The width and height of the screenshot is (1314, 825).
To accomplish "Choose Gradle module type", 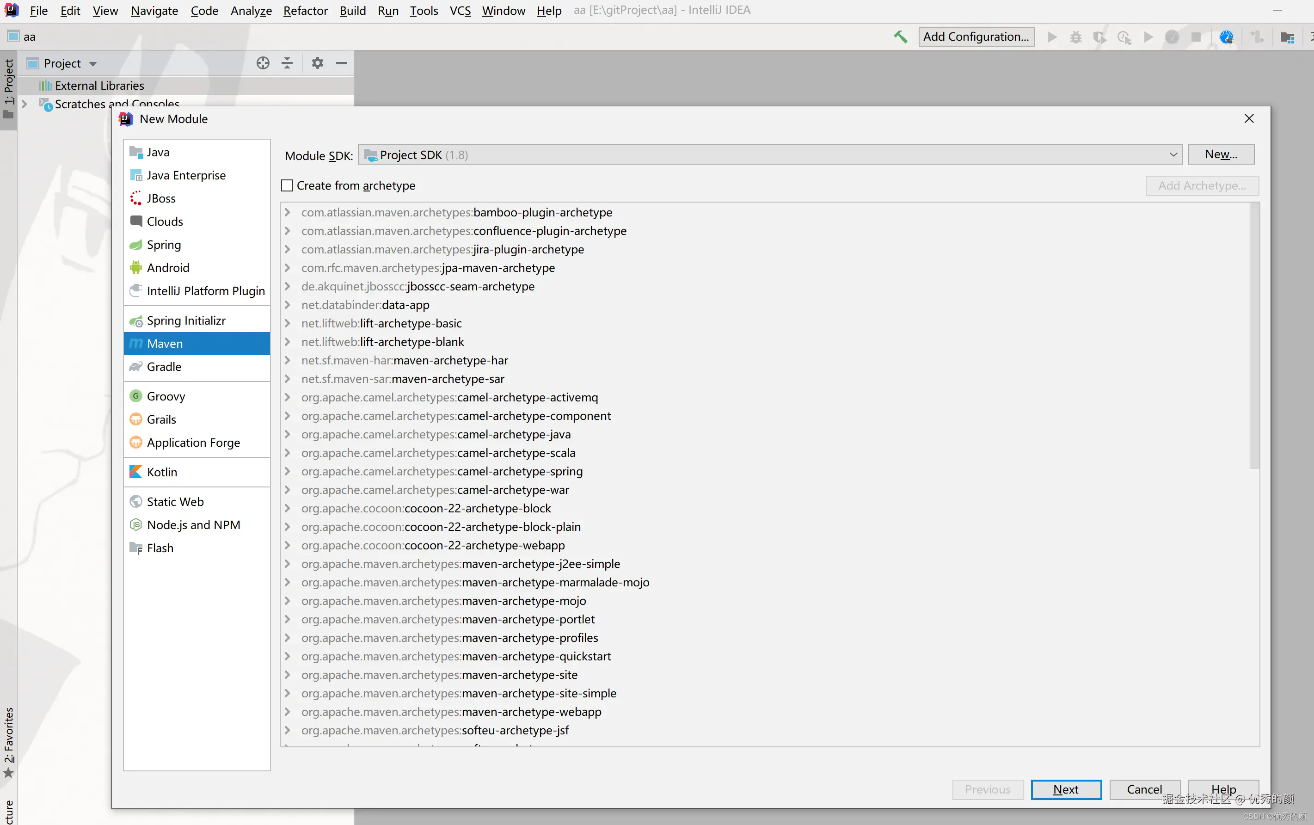I will 164,367.
